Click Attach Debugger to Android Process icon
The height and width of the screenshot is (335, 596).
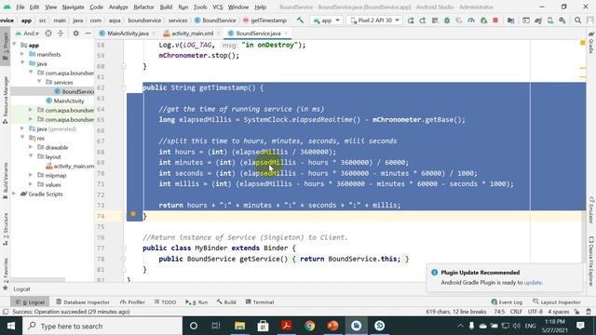tap(483, 20)
